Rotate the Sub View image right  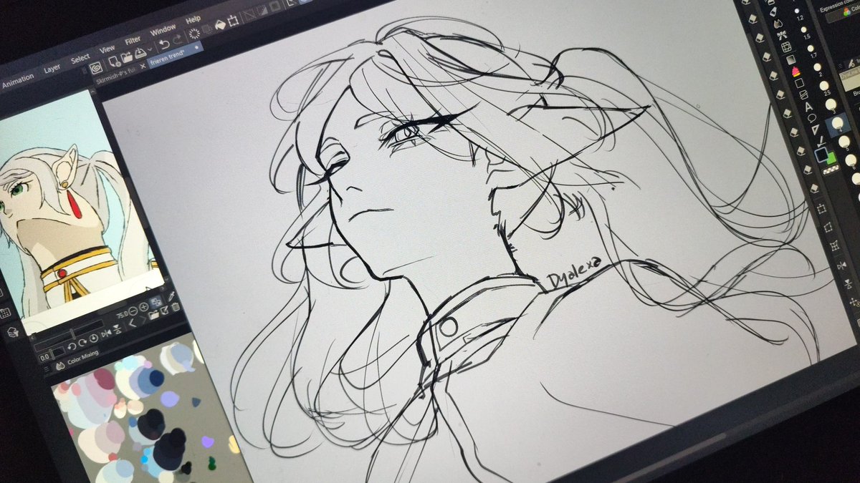82,342
